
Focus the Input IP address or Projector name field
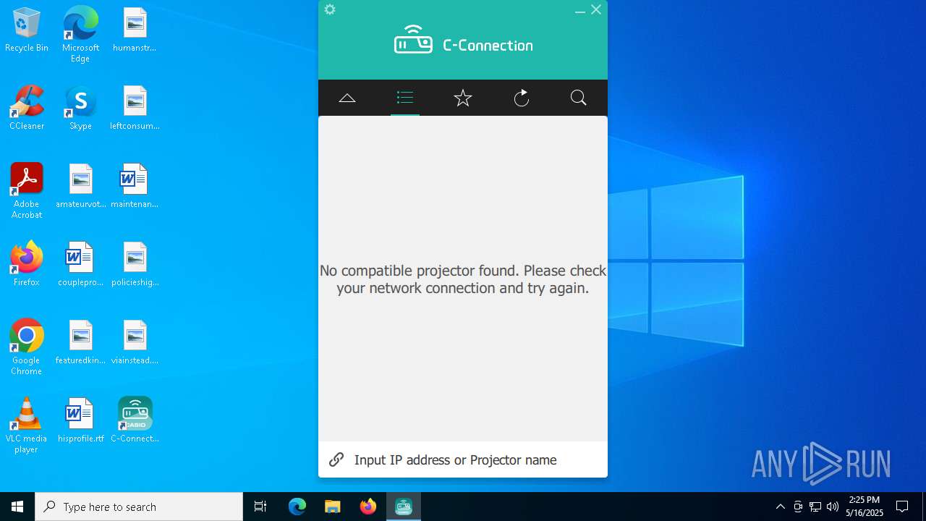point(463,459)
